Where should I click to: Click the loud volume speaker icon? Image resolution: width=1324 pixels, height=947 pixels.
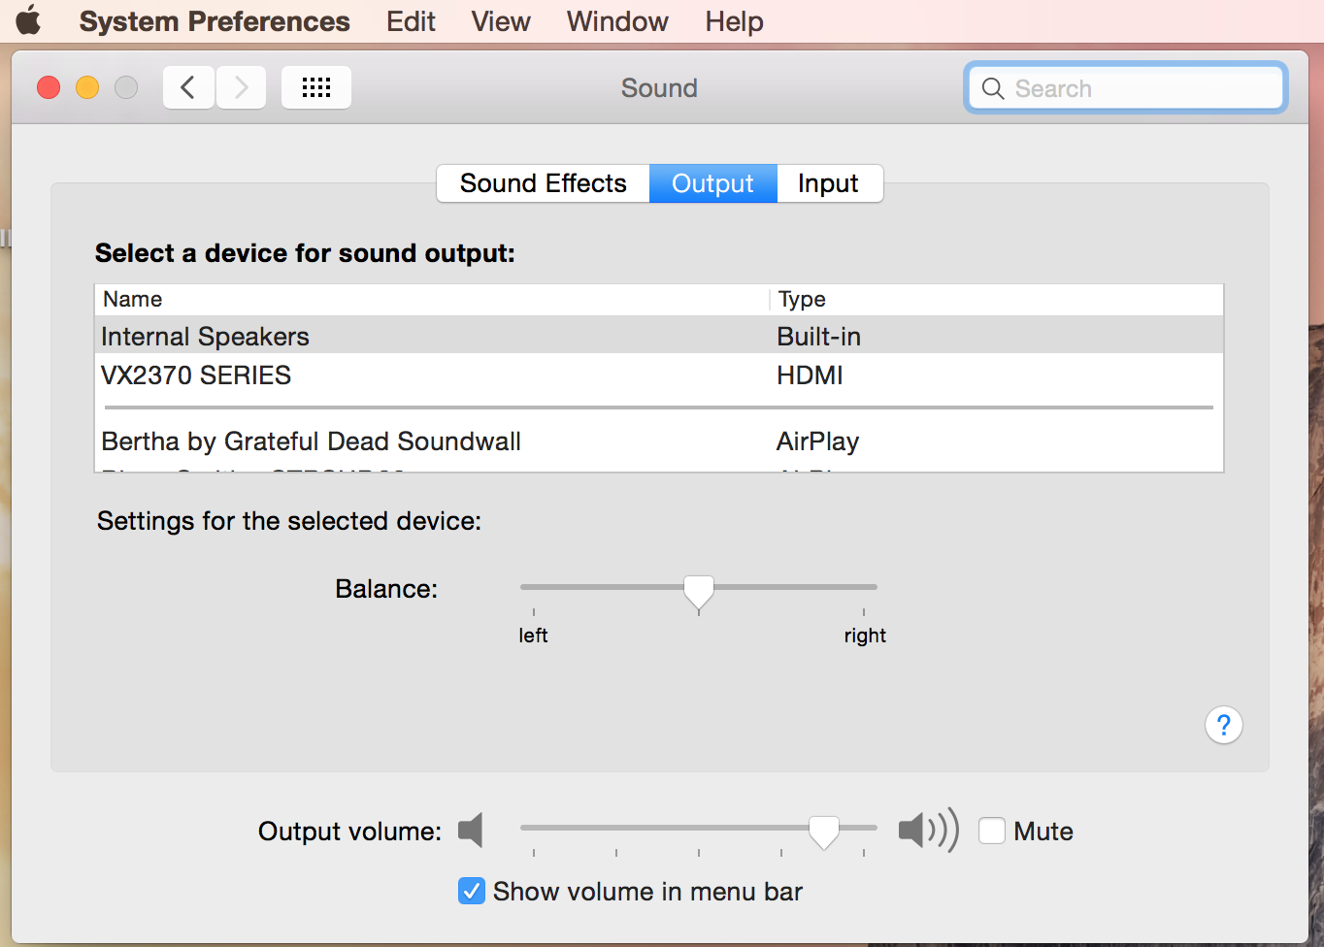tap(927, 831)
